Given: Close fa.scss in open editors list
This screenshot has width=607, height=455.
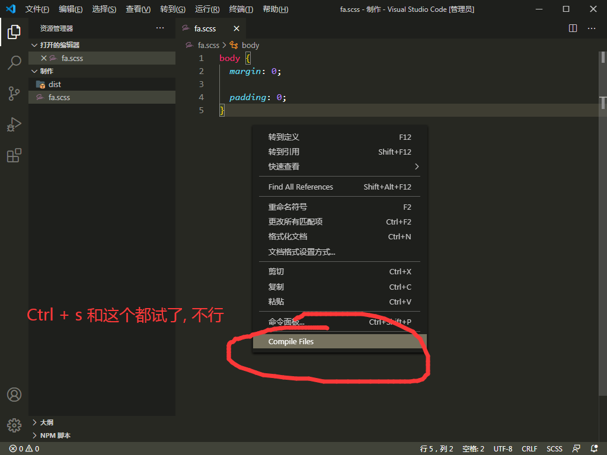Looking at the screenshot, I should point(44,58).
